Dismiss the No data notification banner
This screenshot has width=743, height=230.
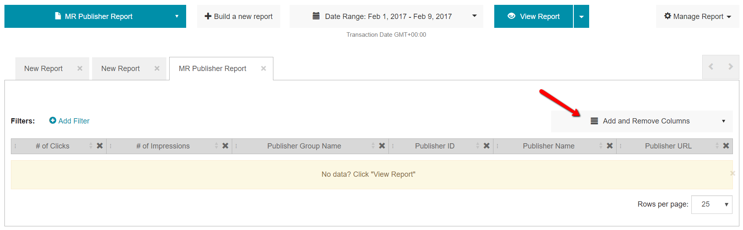(732, 174)
